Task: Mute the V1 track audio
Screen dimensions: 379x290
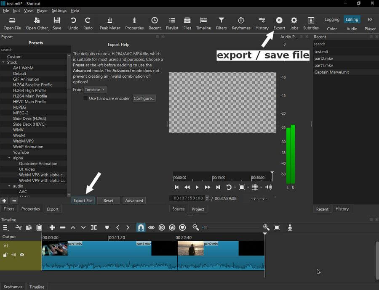Action: click(14, 255)
